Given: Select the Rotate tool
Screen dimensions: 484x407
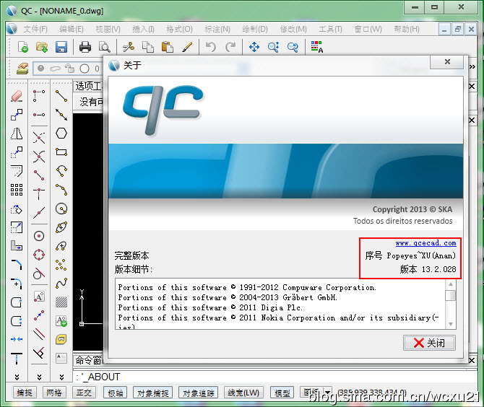Looking at the screenshot, I should click(17, 209).
